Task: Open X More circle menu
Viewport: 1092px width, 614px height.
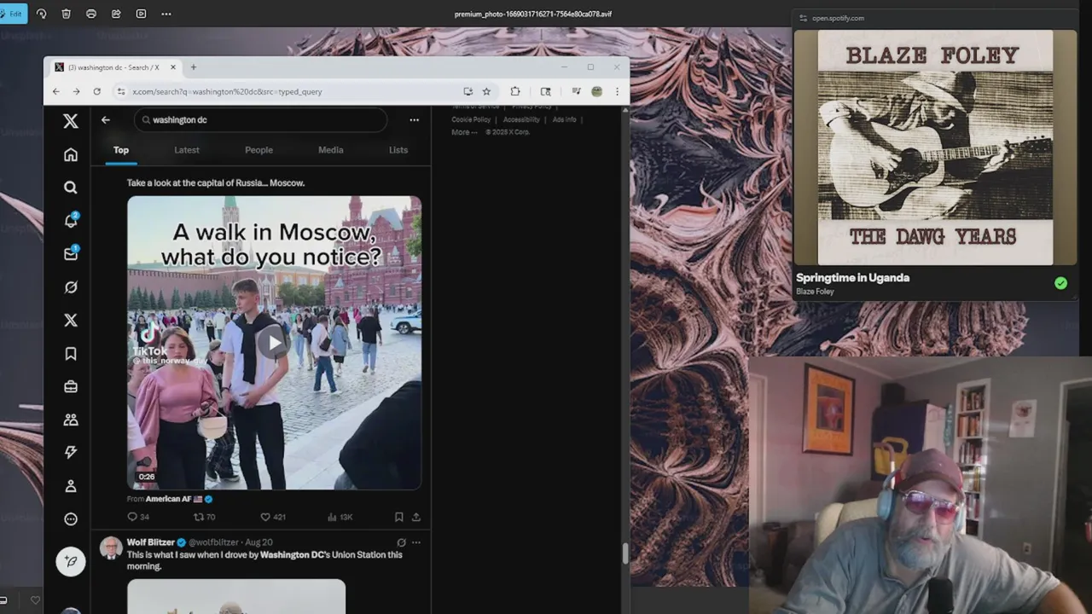Action: 71,519
